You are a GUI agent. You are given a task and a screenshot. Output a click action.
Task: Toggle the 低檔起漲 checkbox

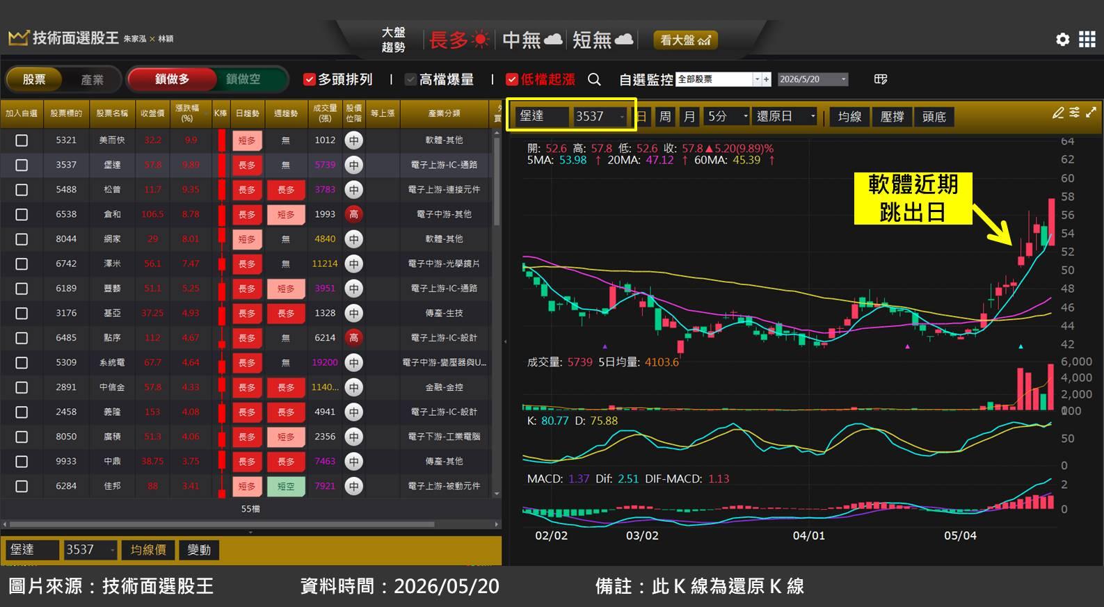point(512,79)
